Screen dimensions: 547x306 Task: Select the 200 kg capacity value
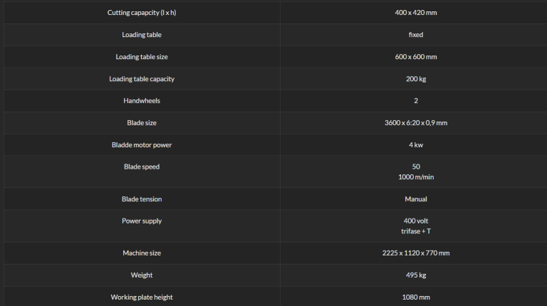(x=416, y=79)
